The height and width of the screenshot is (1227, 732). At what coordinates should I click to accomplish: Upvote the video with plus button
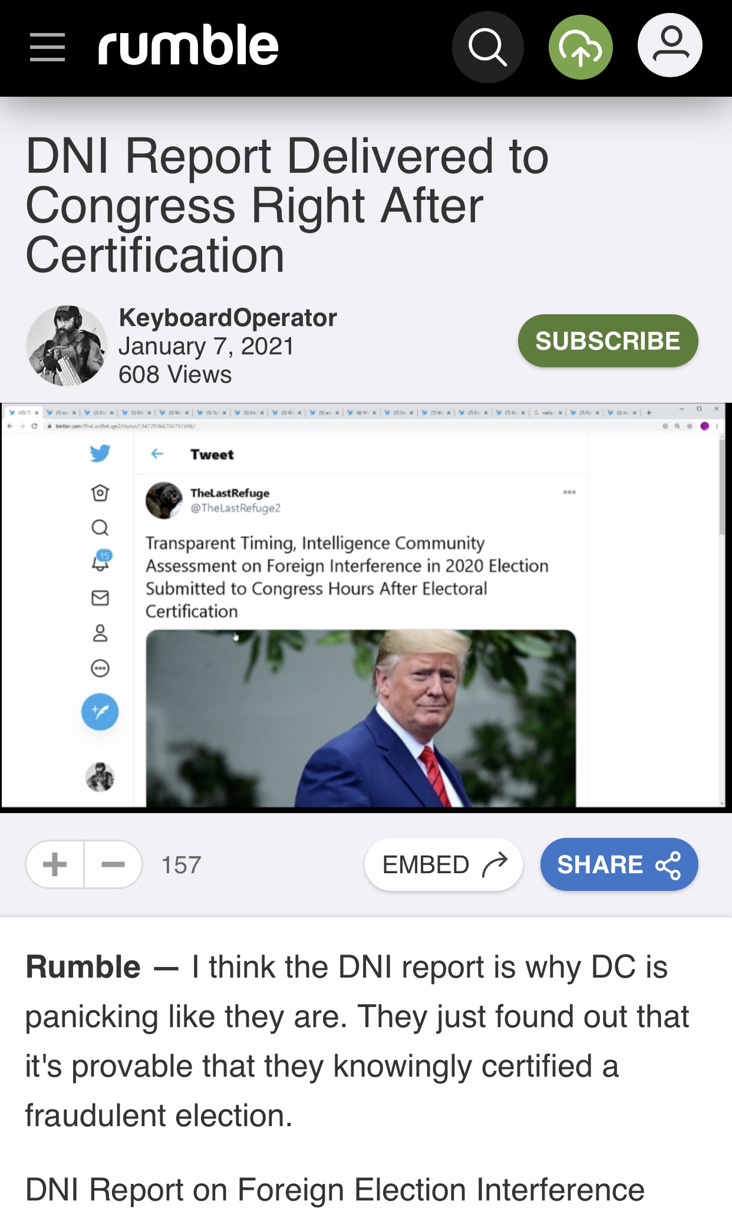point(55,864)
